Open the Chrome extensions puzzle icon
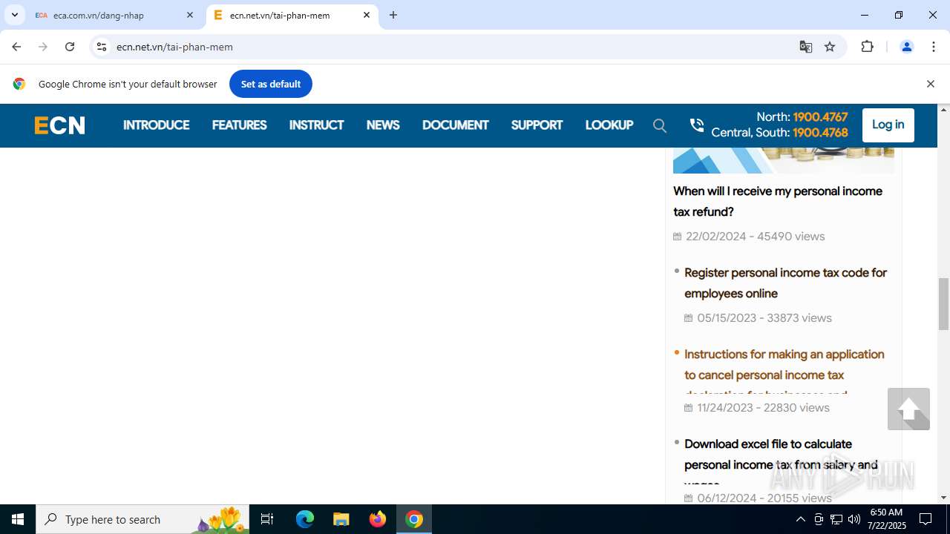This screenshot has height=534, width=950. click(867, 47)
